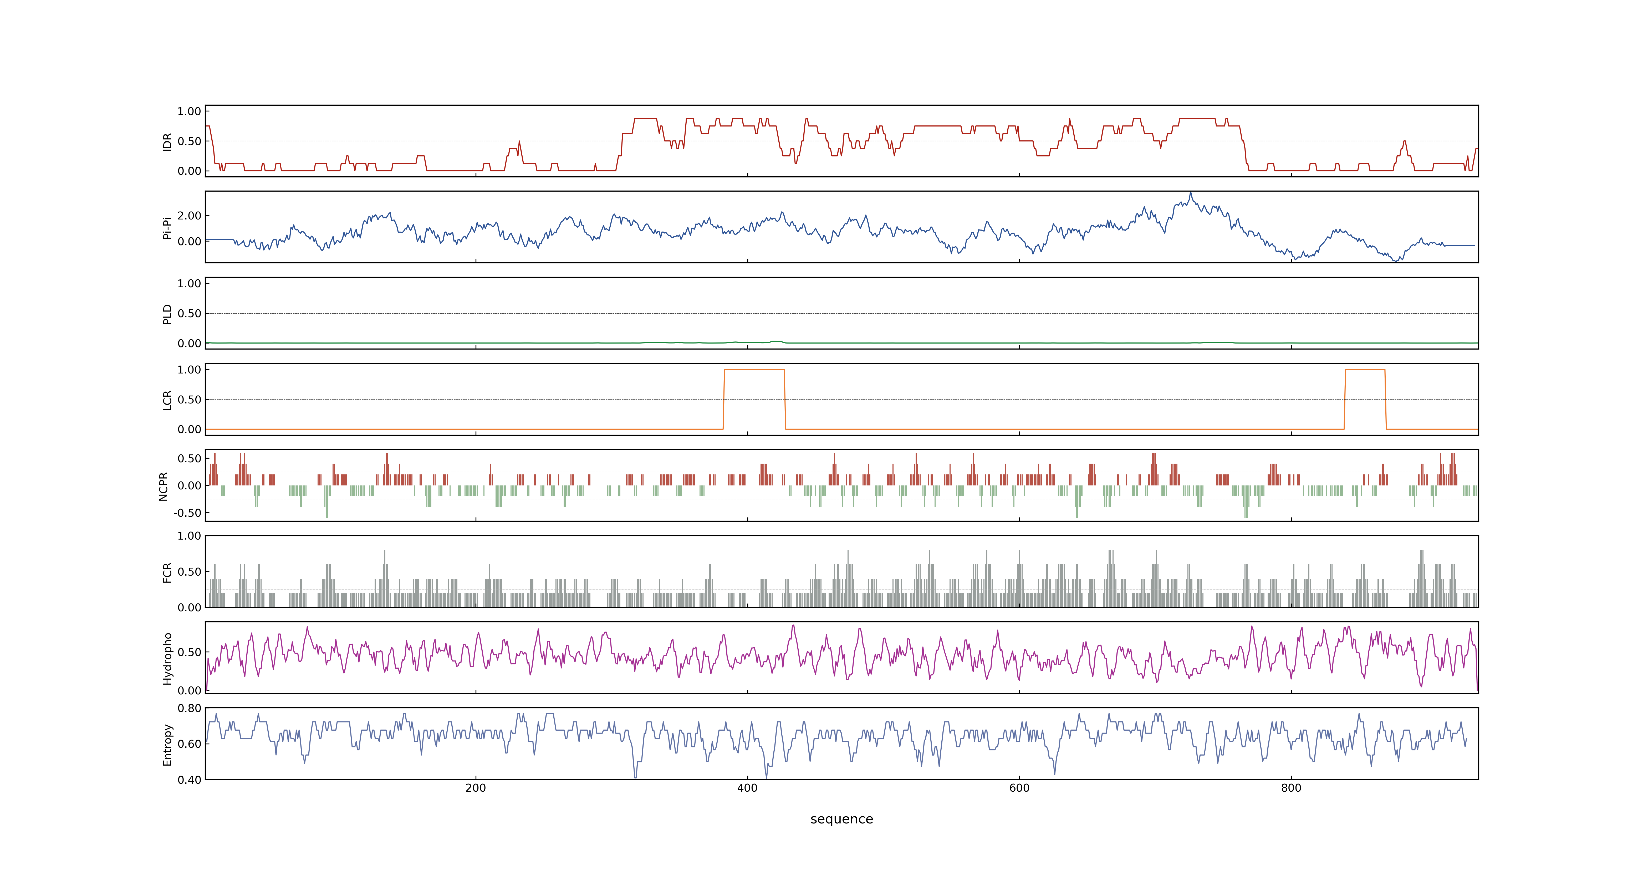Click the x-axis tick label 600
1643x876 pixels.
tap(1019, 788)
